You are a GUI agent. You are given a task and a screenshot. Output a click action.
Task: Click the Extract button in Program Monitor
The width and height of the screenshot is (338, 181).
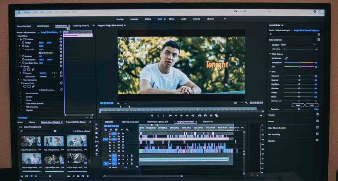[205, 115]
